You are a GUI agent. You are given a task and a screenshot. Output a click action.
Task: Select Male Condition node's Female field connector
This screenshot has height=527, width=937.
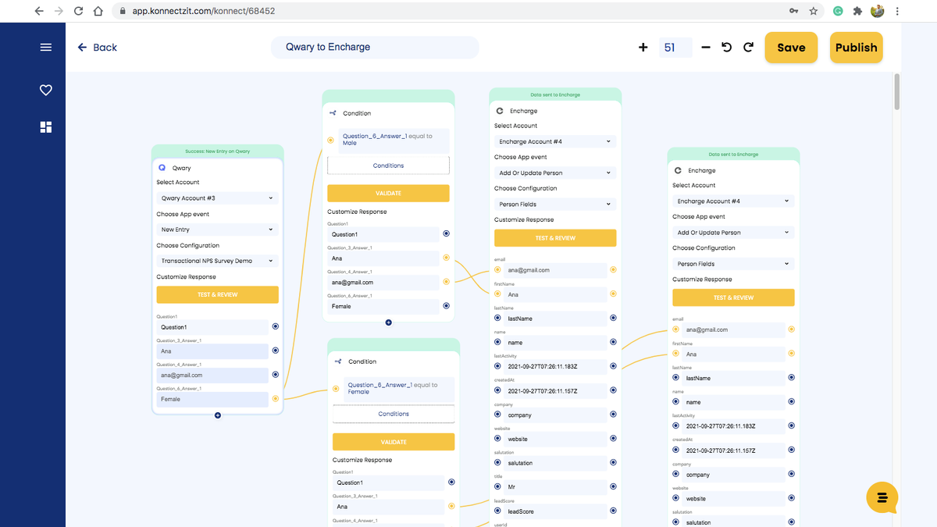(447, 306)
